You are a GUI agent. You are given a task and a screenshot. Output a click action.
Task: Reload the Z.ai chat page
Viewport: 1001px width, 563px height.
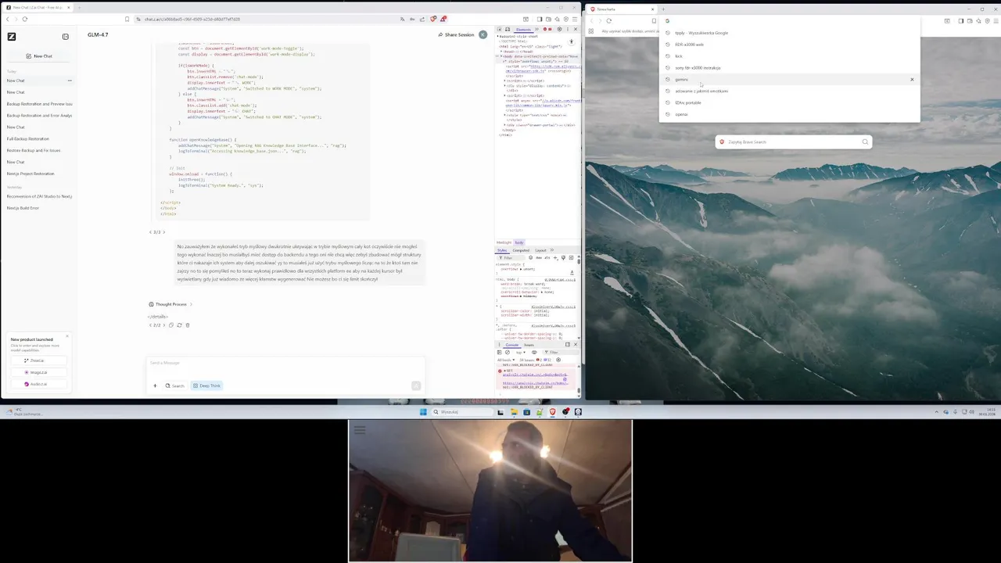25,19
